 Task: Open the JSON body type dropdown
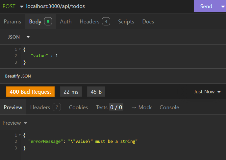[19, 37]
